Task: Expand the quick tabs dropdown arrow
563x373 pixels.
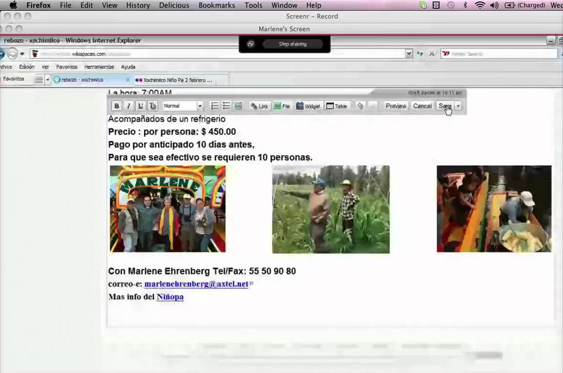Action: [48, 80]
